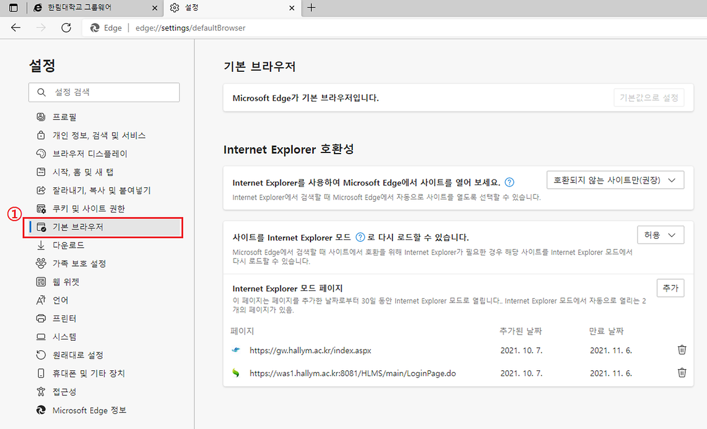
Task: Delete the was1.hallym.ac.kr page entry
Action: click(x=682, y=373)
